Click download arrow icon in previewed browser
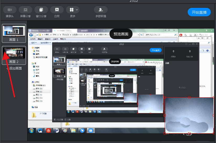 (191, 35)
